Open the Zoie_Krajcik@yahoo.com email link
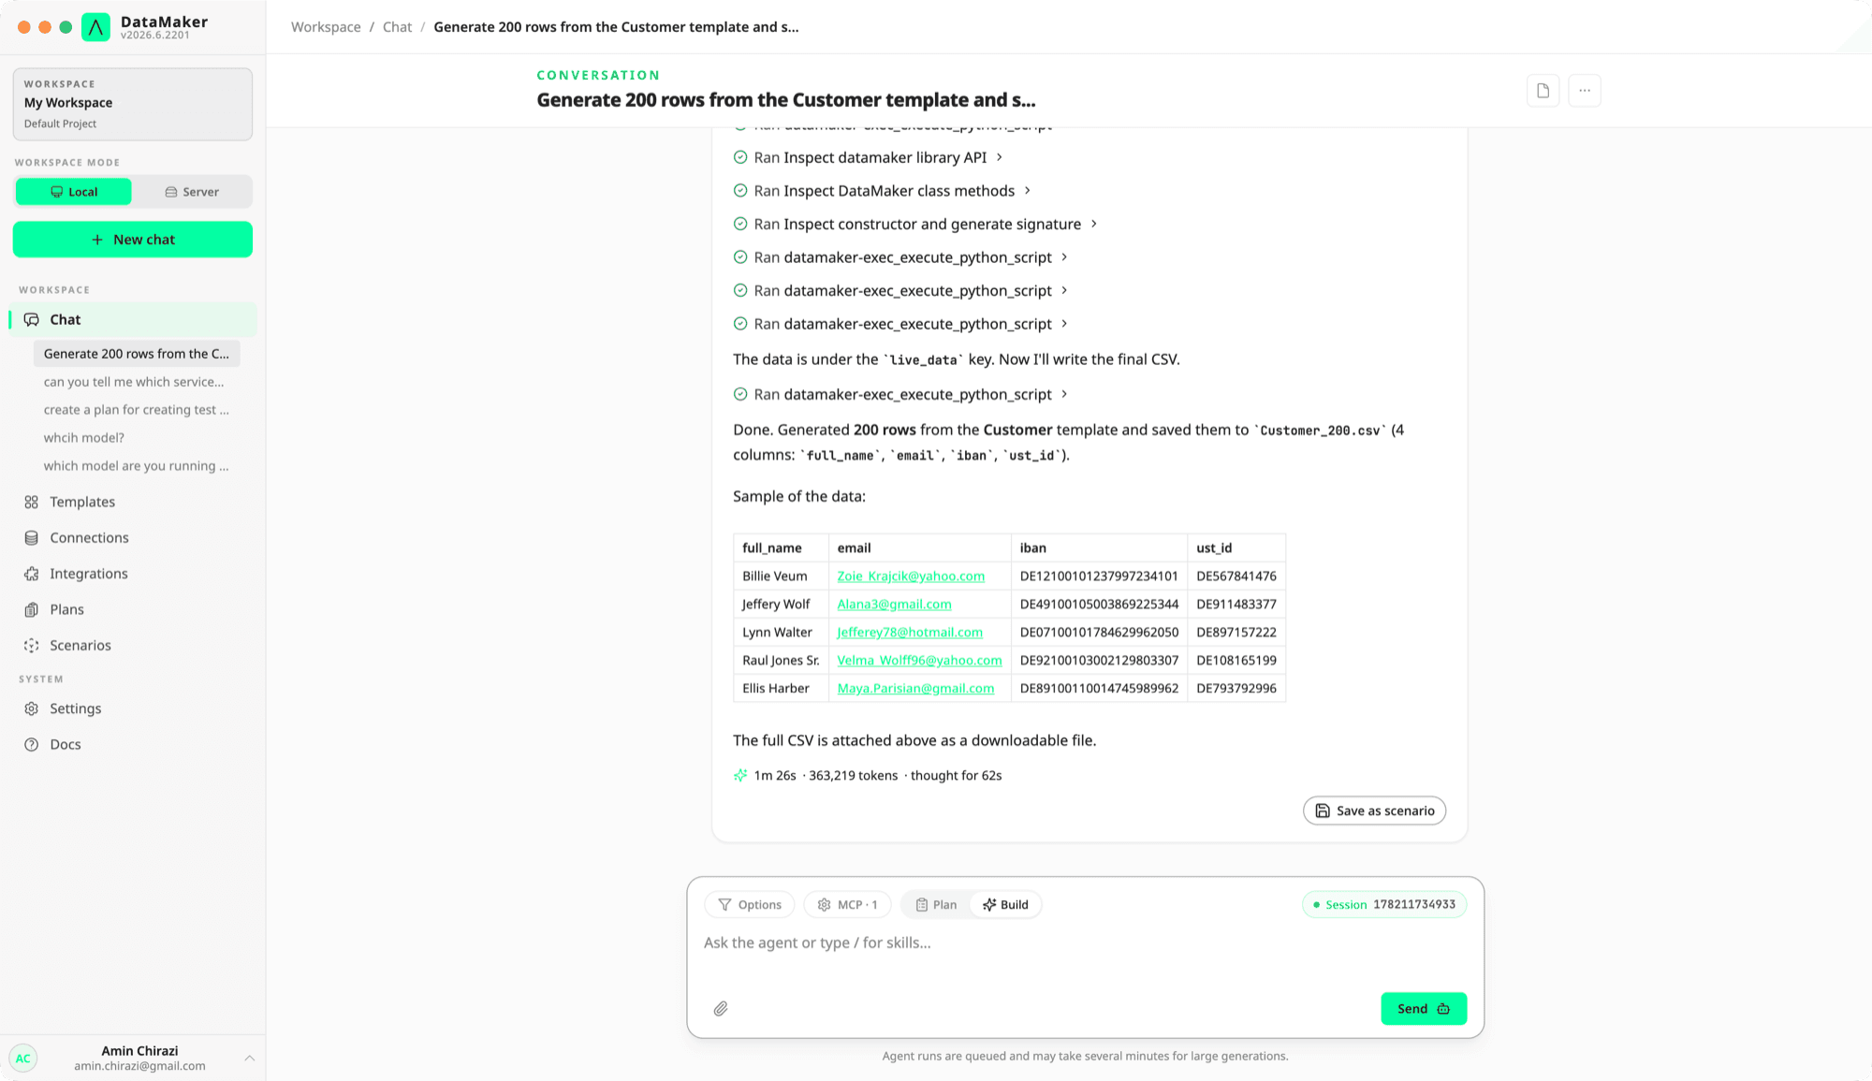Image resolution: width=1872 pixels, height=1081 pixels. [x=911, y=577]
